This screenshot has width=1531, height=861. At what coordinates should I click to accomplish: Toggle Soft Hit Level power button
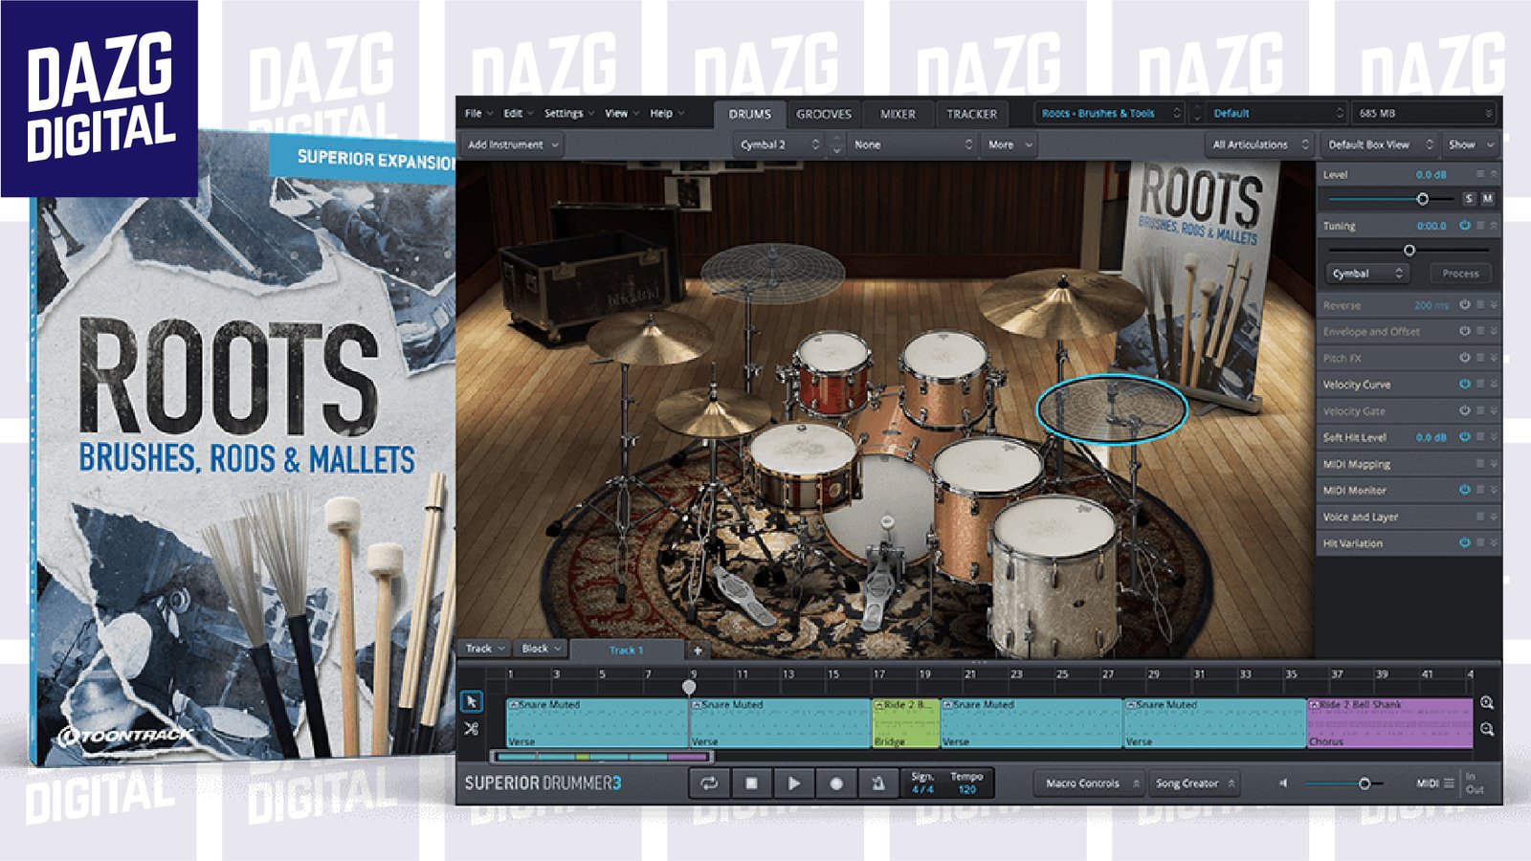click(1464, 437)
